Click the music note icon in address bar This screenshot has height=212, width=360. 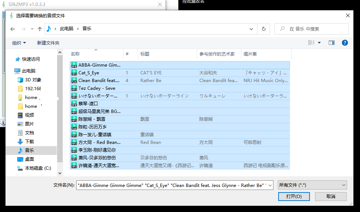pyautogui.click(x=49, y=29)
